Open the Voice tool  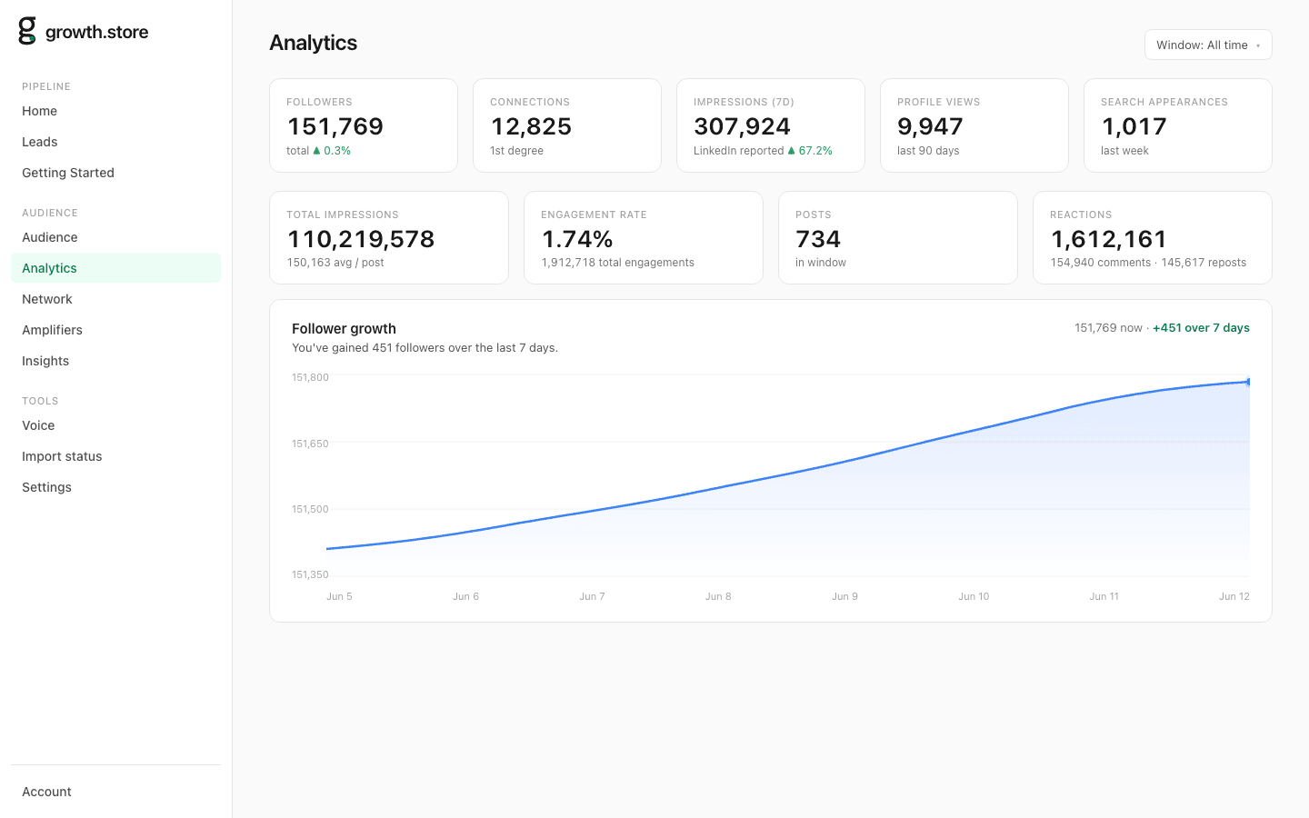click(x=115, y=425)
